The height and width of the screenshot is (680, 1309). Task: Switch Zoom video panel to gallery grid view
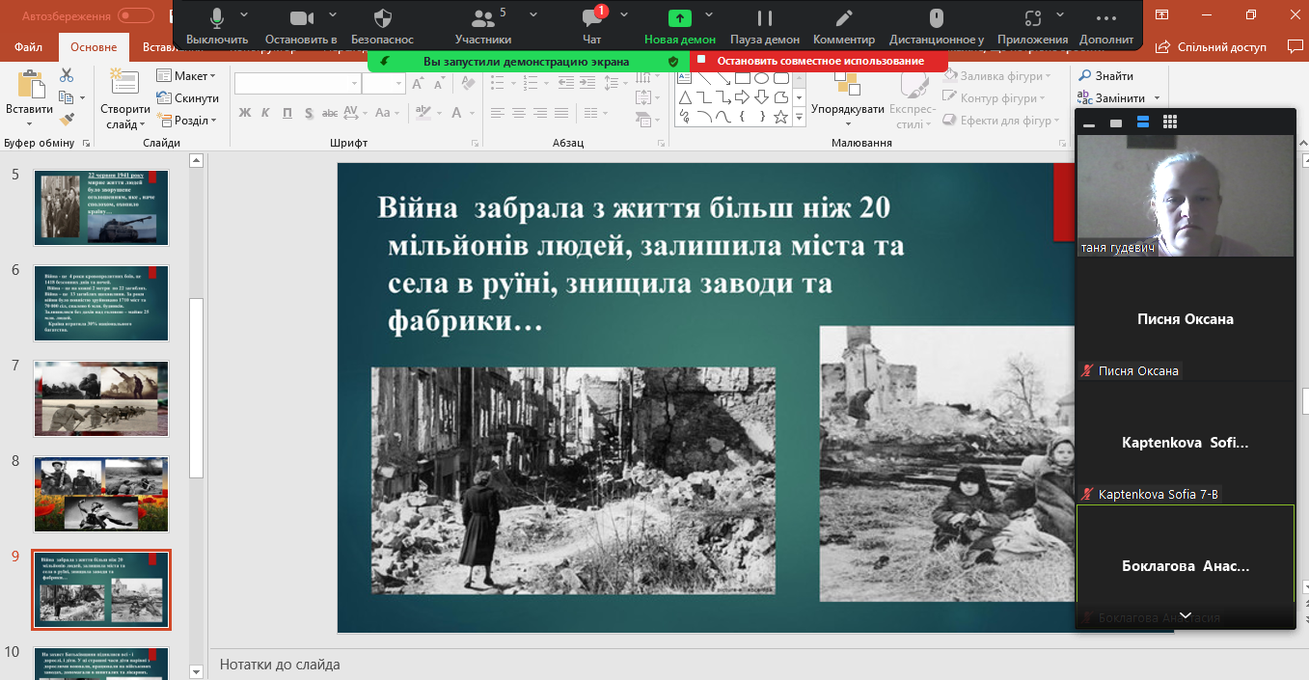(x=1170, y=122)
